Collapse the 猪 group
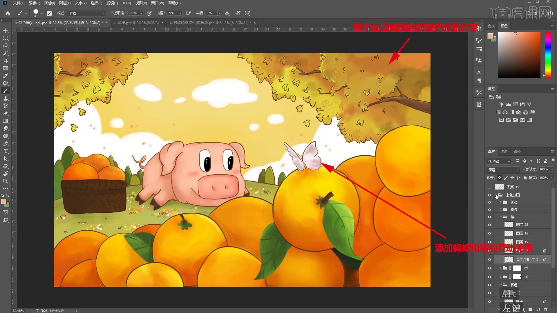Screen dimensions: 557x313 (500, 217)
